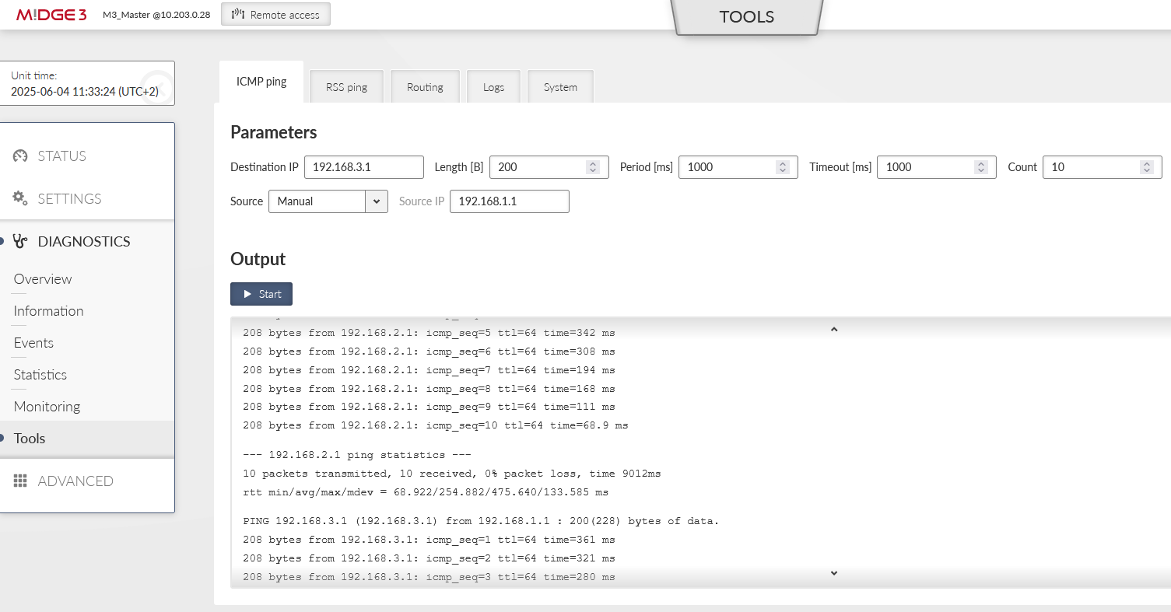Click the '192.168.2.1 ping statistics' line
The image size is (1171, 612).
pyautogui.click(x=357, y=455)
